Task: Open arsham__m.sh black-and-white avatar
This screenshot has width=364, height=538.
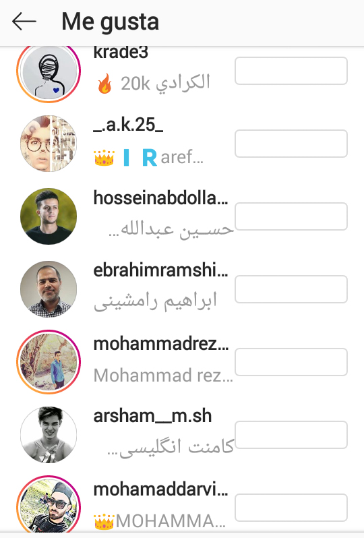Action: (49, 435)
